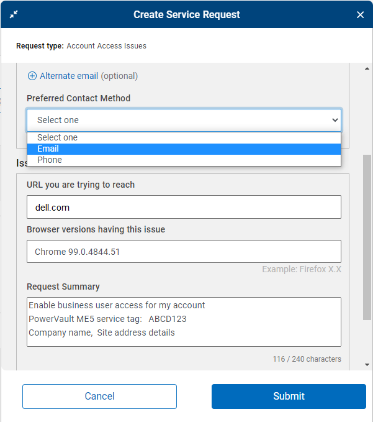Close the Create Service Request dialog

click(x=361, y=15)
